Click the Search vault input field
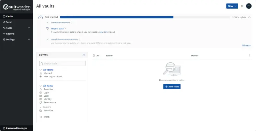Viewport: 256px width, 131px height. [x=62, y=64]
